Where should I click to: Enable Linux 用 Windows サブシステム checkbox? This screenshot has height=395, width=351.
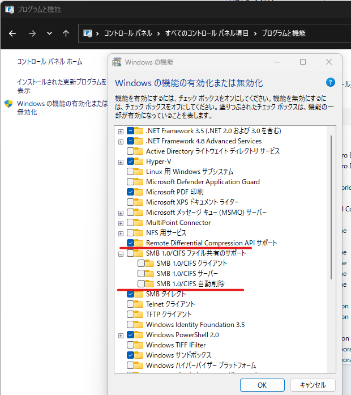(130, 172)
